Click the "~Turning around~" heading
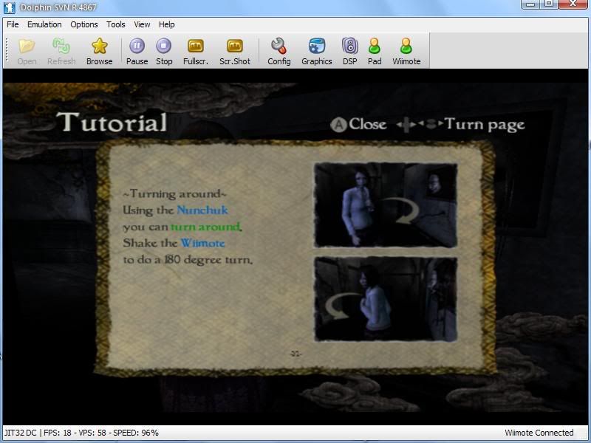The width and height of the screenshot is (591, 443). click(175, 193)
